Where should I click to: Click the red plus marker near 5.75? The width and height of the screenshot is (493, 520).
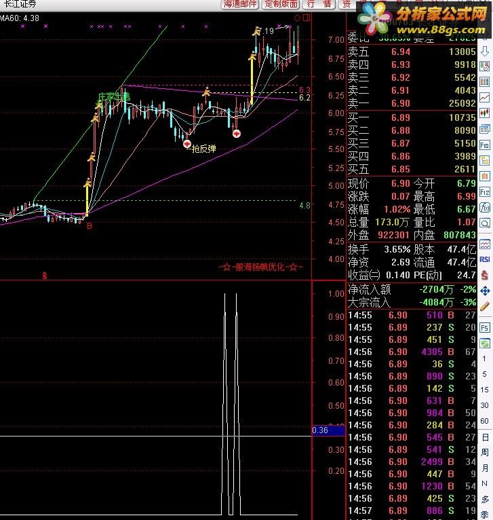tap(237, 134)
